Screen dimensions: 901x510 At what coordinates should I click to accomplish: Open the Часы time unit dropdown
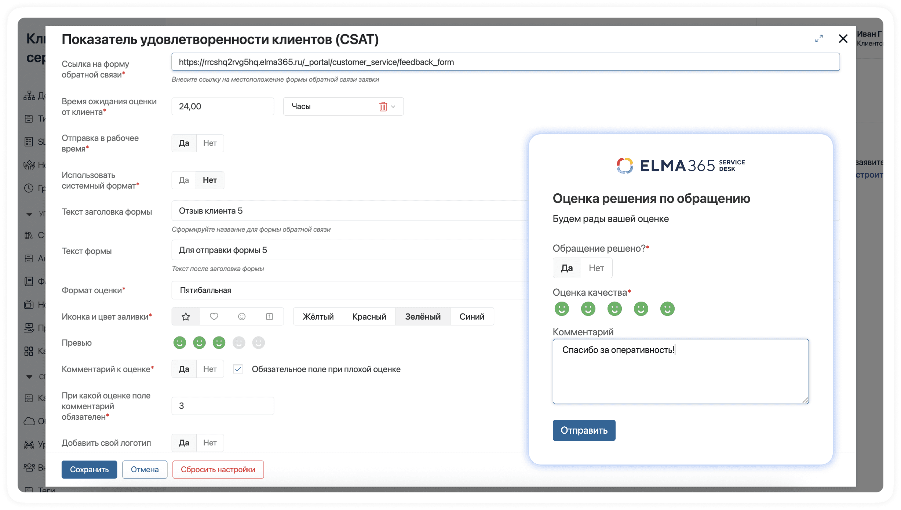393,106
